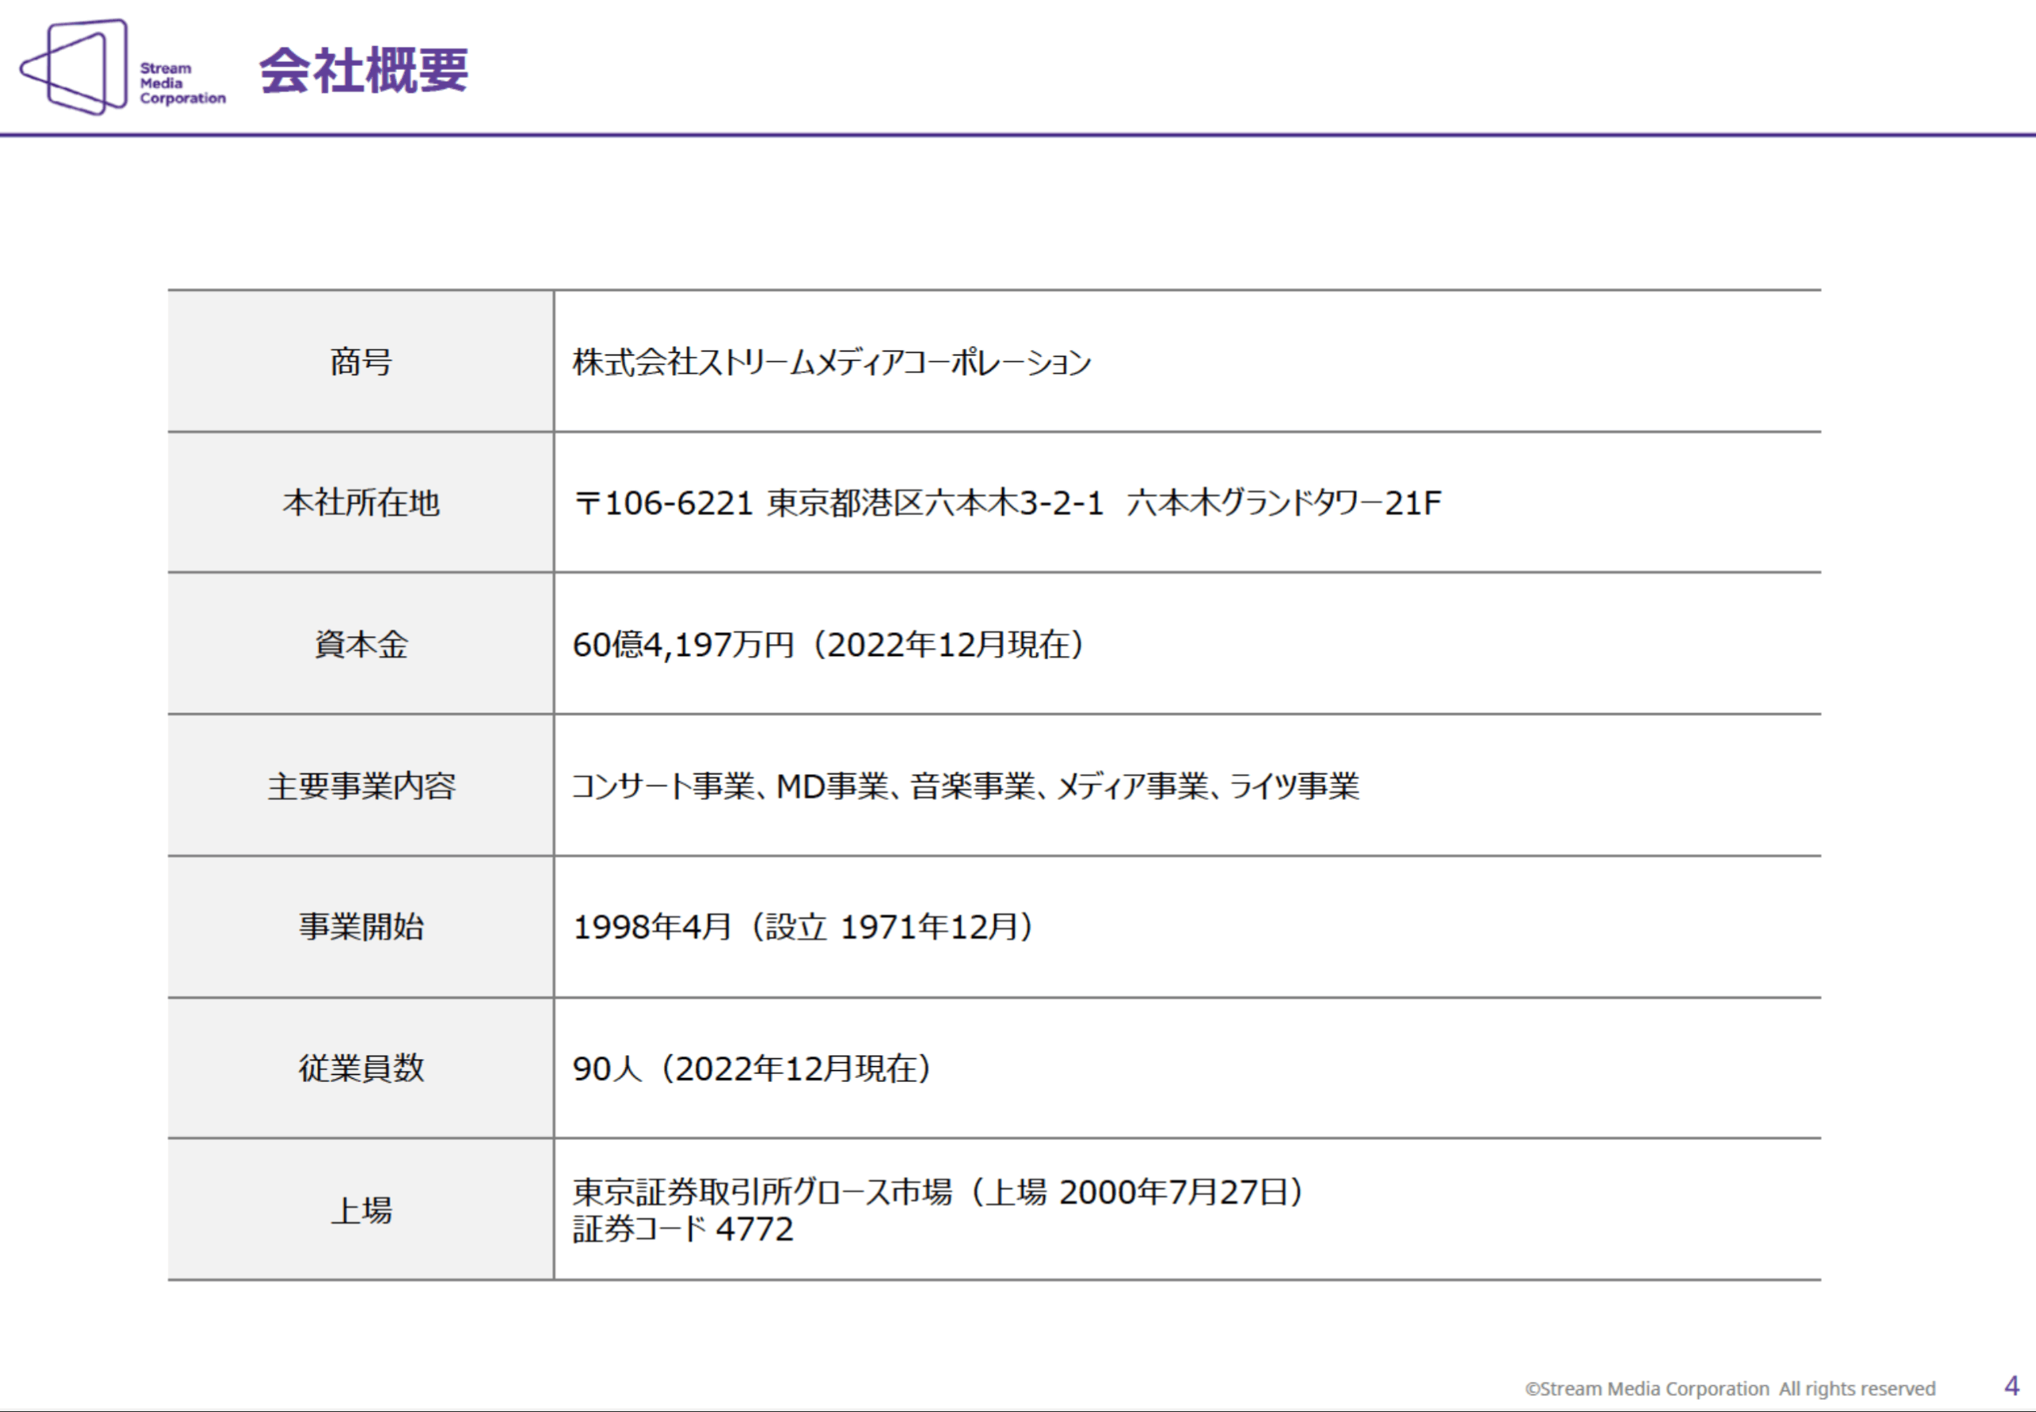Click the 事業開始 row label
The image size is (2036, 1412).
click(x=361, y=926)
